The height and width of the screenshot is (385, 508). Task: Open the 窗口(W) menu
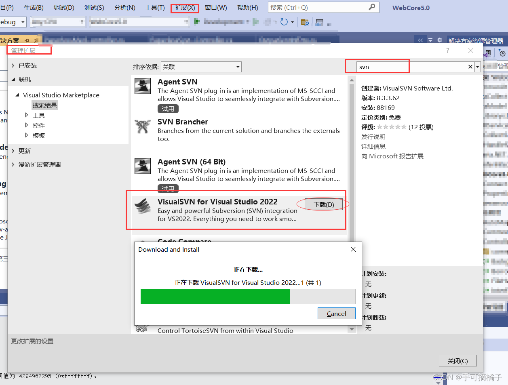click(x=216, y=8)
